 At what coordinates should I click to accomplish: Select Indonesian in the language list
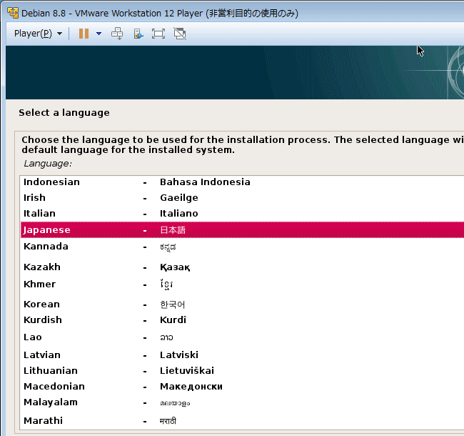point(242,182)
